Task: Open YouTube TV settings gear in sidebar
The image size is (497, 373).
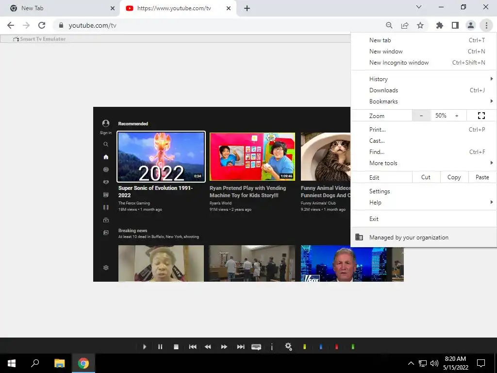Action: coord(106,268)
